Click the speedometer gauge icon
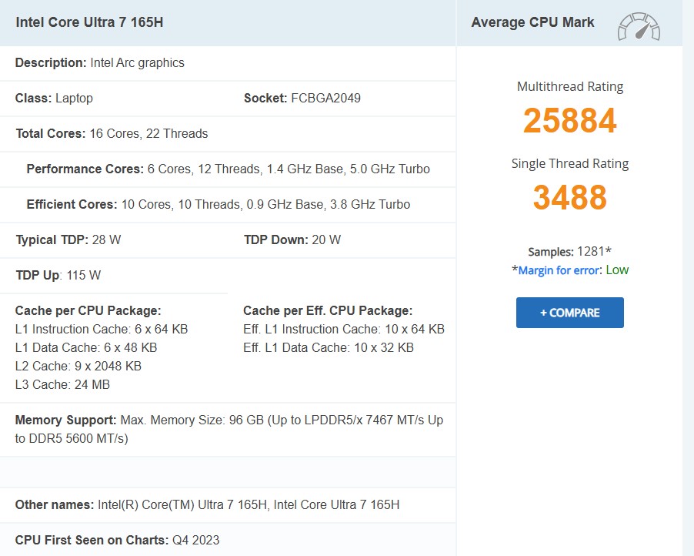The height and width of the screenshot is (556, 694). 639,26
